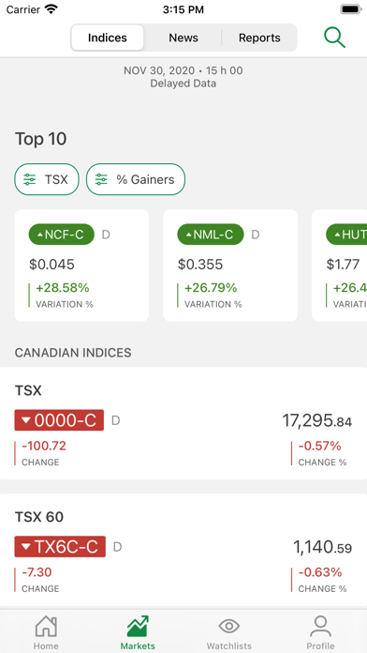The height and width of the screenshot is (653, 367).
Task: Switch to the News tab
Action: 183,38
